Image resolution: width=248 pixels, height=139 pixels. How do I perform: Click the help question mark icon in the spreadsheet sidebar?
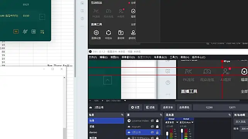(82, 19)
